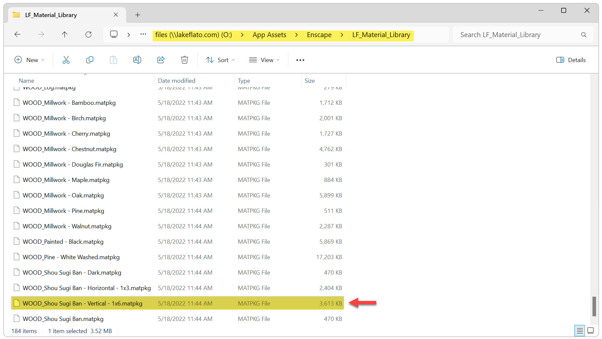Image resolution: width=602 pixels, height=339 pixels.
Task: Rename the selected file via the rename icon
Action: (137, 60)
